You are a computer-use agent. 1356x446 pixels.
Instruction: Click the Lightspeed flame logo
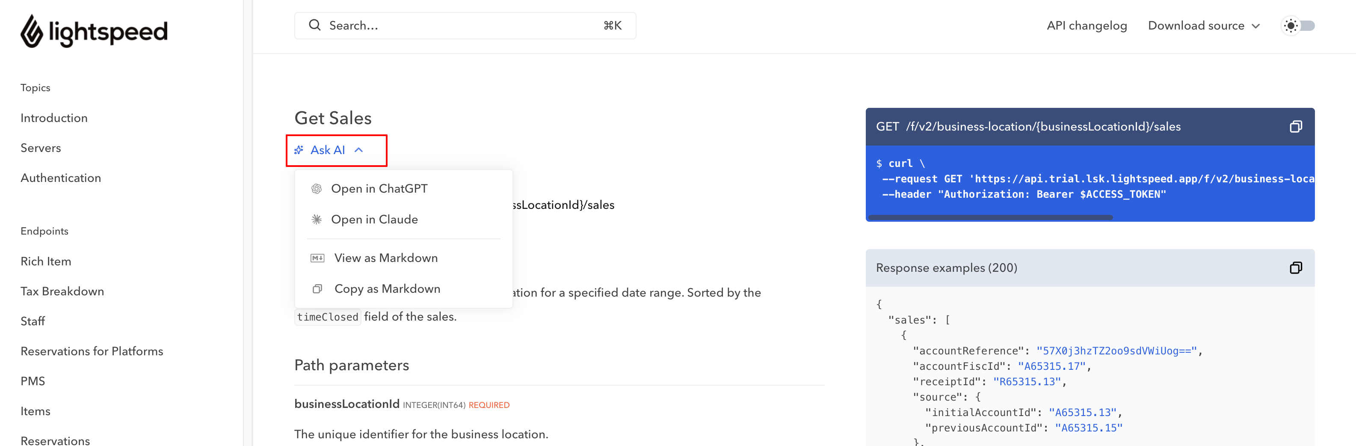click(32, 32)
